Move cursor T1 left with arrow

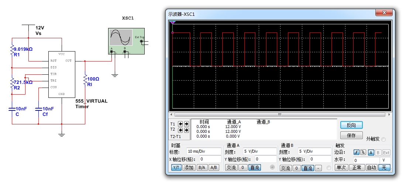pos(180,124)
